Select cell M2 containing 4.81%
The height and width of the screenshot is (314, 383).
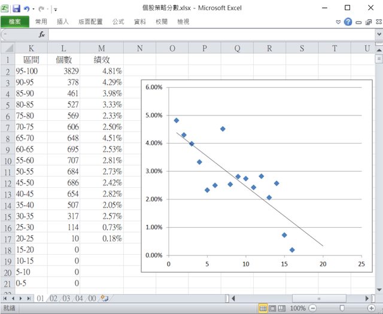pyautogui.click(x=101, y=71)
